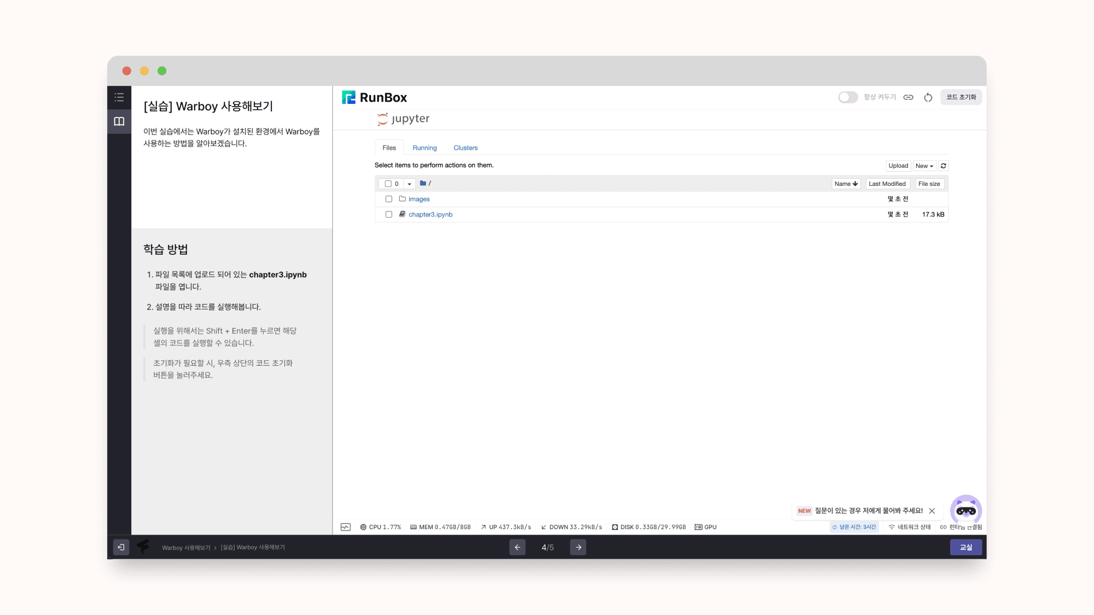
Task: Open the raccoon chatbot assistant avatar
Action: pos(965,511)
